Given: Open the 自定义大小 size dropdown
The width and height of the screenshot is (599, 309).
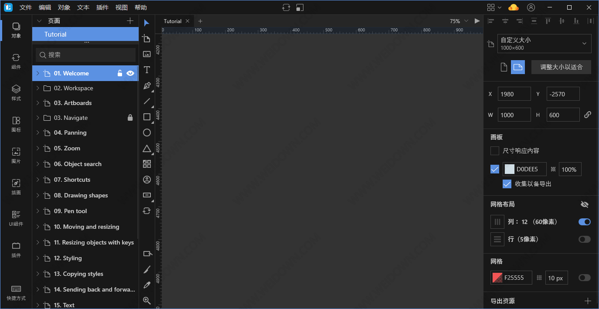Looking at the screenshot, I should coord(545,44).
